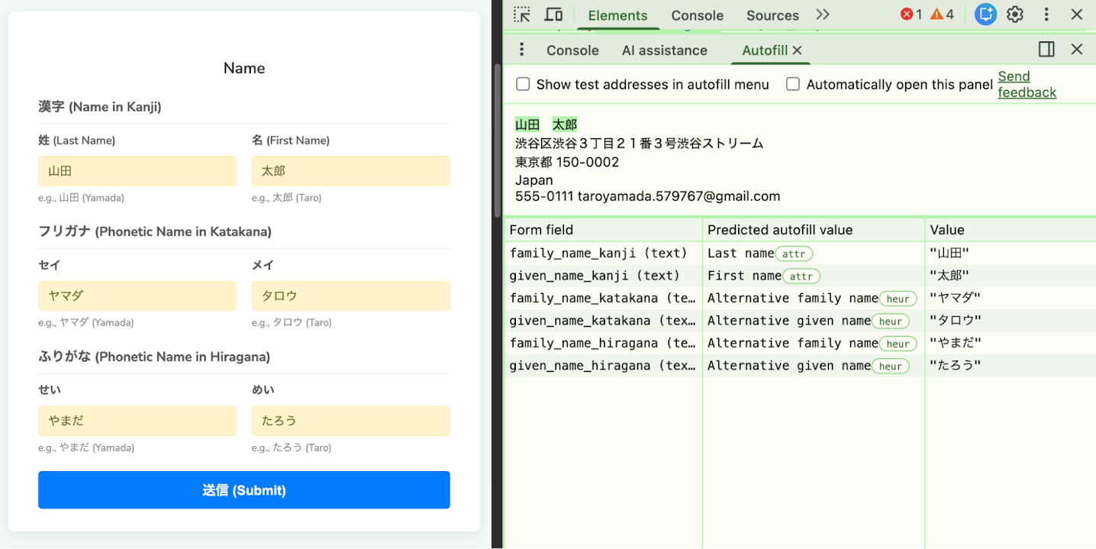Expand the attr tag next to Last name
The width and height of the screenshot is (1096, 549).
click(x=794, y=253)
